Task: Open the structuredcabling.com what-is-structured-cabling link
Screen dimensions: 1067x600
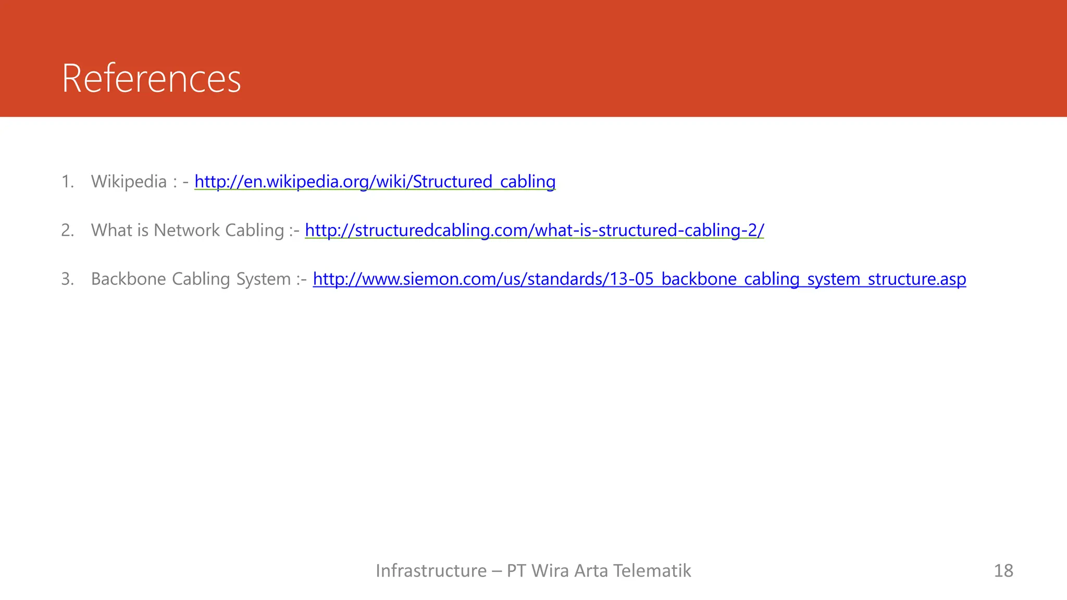Action: click(x=534, y=230)
